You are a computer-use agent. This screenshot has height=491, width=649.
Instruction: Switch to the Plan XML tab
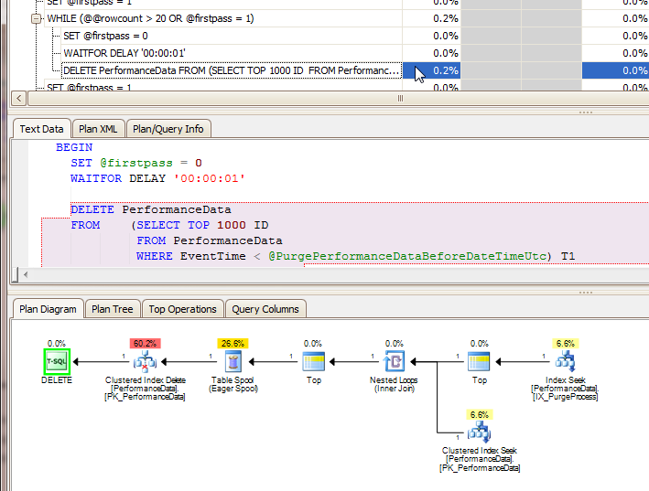coord(98,129)
